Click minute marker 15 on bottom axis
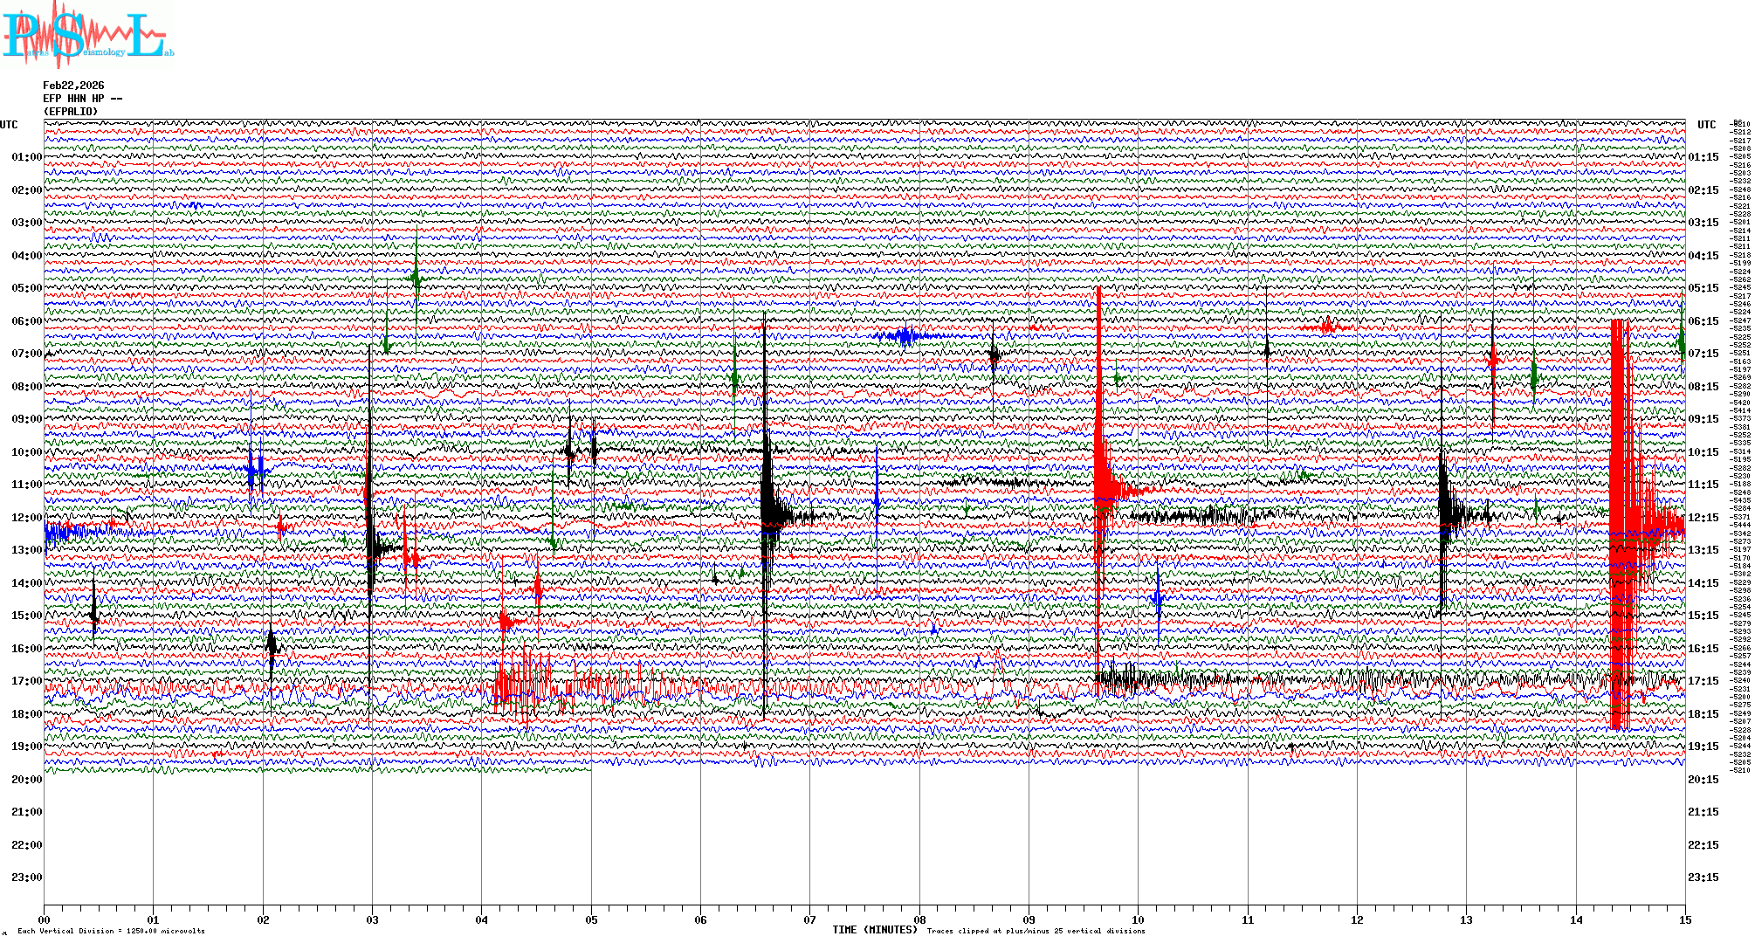This screenshot has height=943, width=1755. pos(1684,919)
